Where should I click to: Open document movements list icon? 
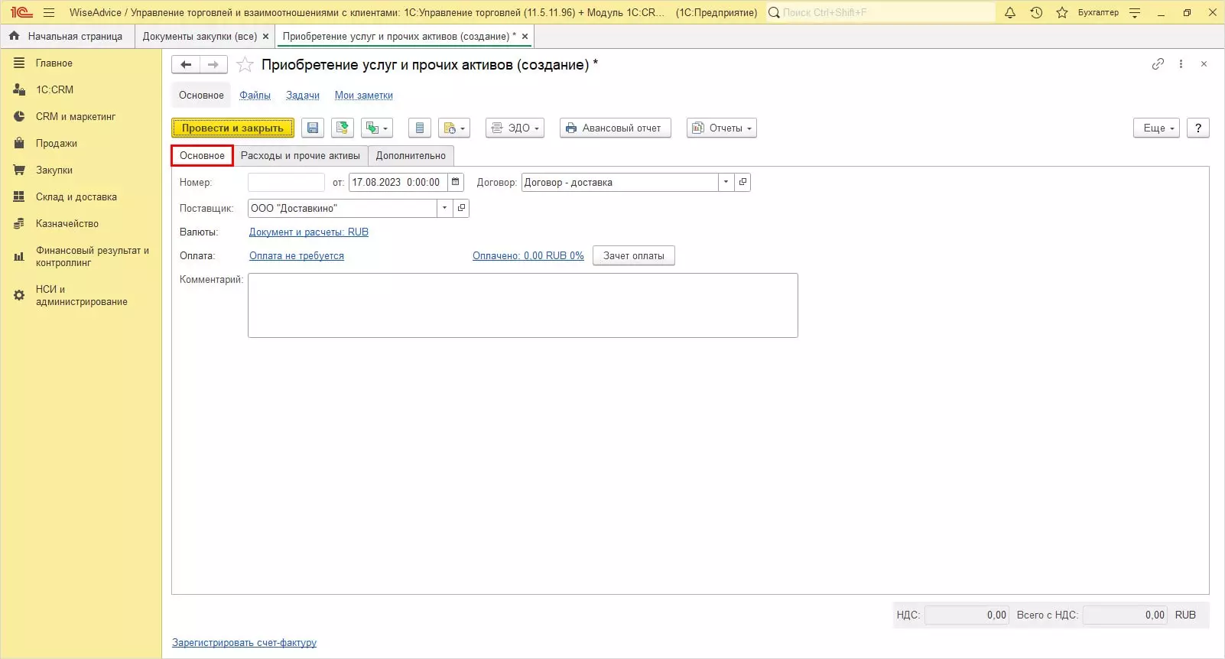pos(420,128)
